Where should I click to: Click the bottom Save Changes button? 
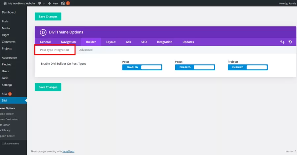point(48,87)
